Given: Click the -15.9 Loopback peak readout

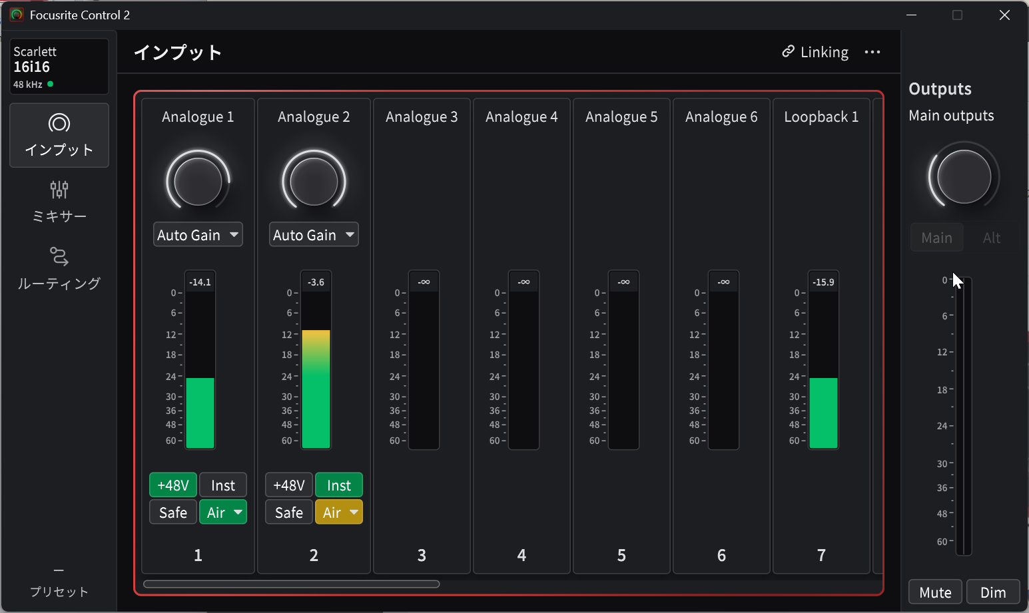Looking at the screenshot, I should (x=823, y=282).
